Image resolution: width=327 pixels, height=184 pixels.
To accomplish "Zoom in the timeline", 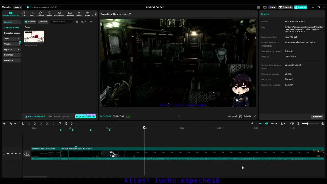I will tap(323, 124).
